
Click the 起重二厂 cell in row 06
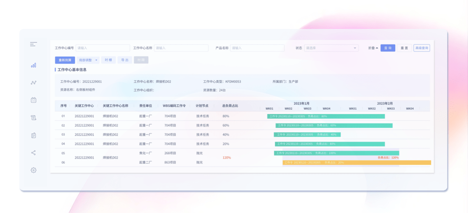[x=146, y=162]
